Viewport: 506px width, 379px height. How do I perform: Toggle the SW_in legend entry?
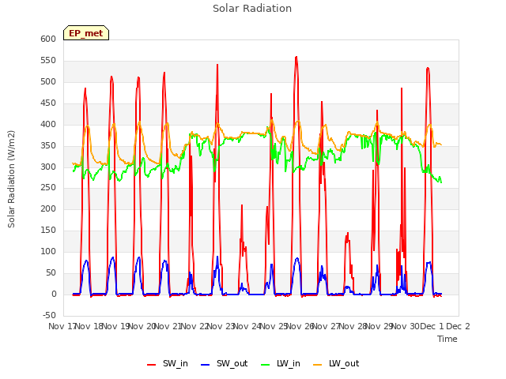coord(168,363)
